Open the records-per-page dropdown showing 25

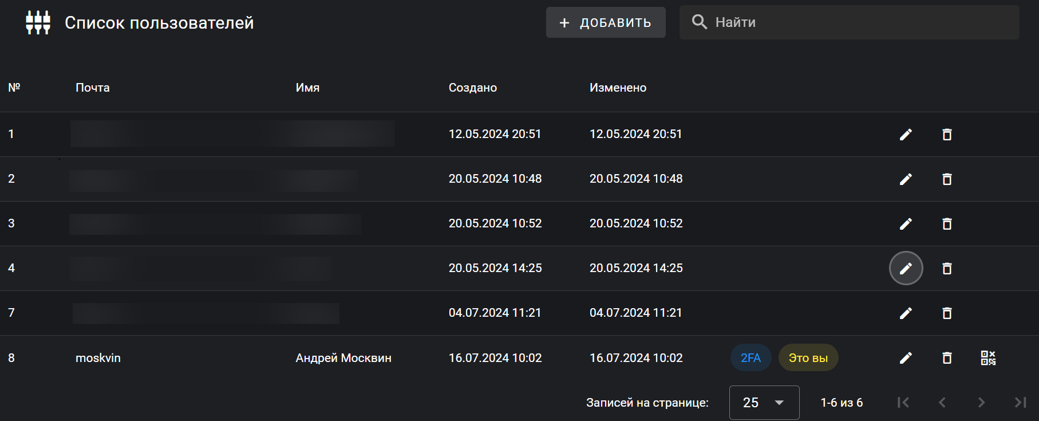[764, 403]
